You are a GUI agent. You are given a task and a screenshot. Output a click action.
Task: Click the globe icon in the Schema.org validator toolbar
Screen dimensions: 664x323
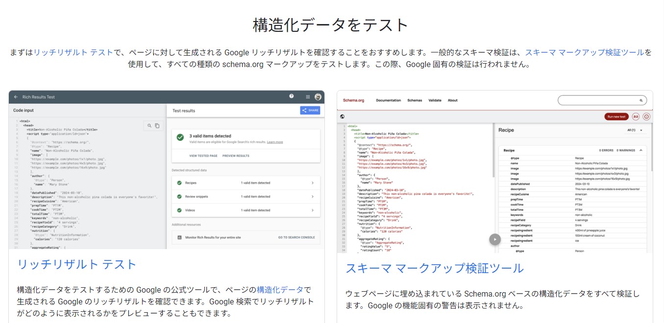[x=342, y=116]
